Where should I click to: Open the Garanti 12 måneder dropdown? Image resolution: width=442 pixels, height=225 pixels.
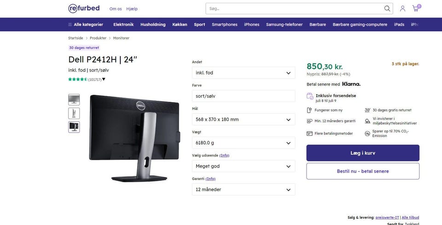coord(244,190)
